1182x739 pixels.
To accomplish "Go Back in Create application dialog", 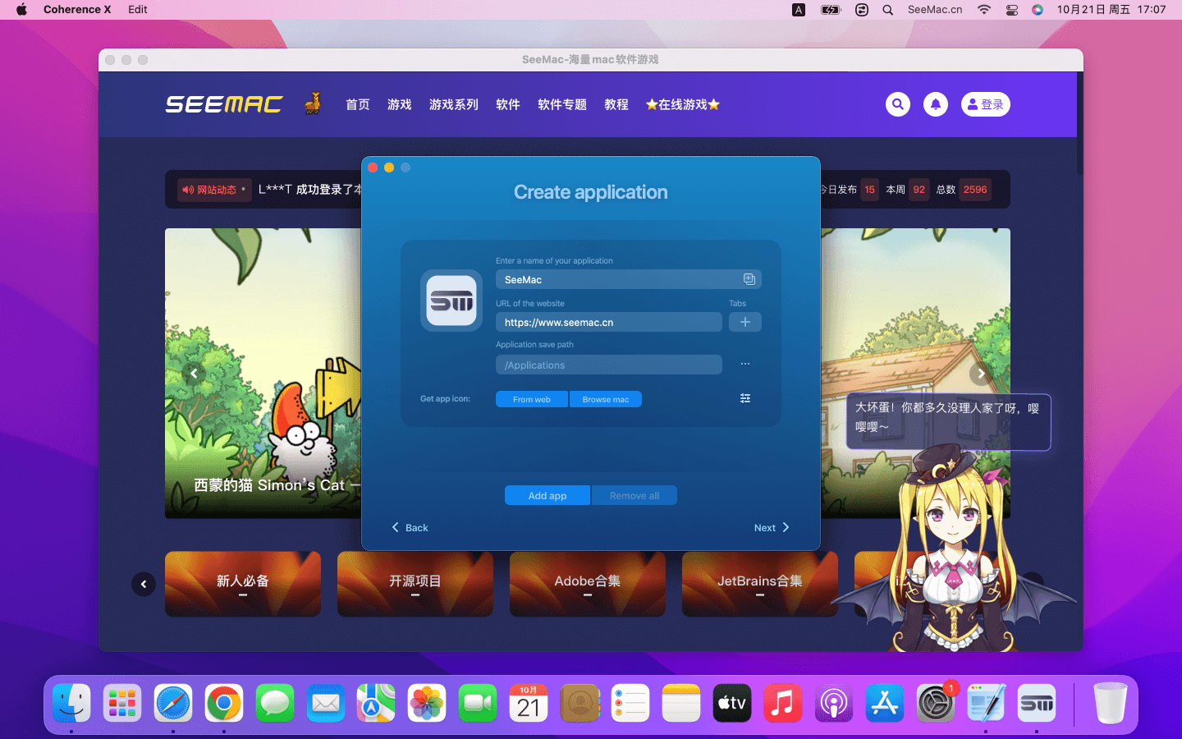I will 410,527.
